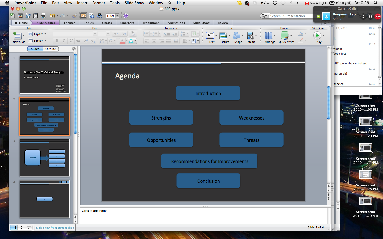Mute the microphone in the call
Image resolution: width=383 pixels, height=239 pixels.
(363, 16)
